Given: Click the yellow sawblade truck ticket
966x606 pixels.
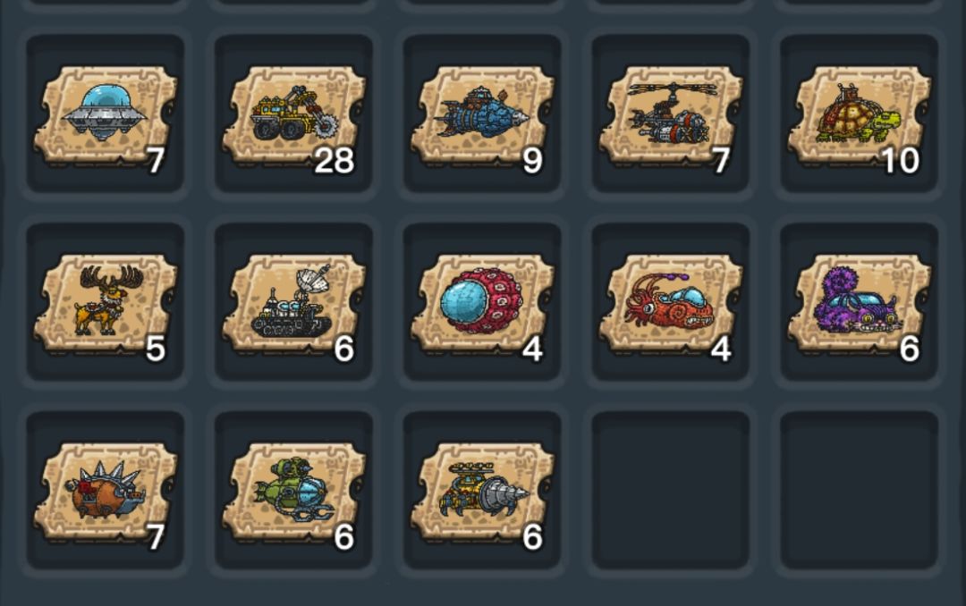Looking at the screenshot, I should 294,115.
